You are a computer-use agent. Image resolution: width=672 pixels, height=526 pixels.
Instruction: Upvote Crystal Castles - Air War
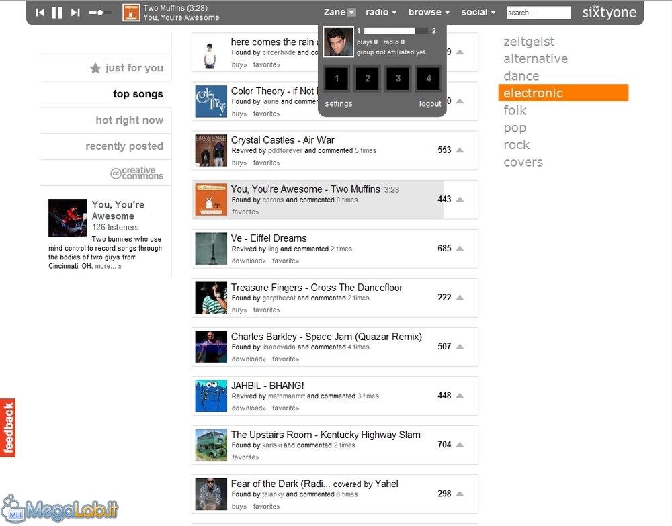pyautogui.click(x=460, y=150)
